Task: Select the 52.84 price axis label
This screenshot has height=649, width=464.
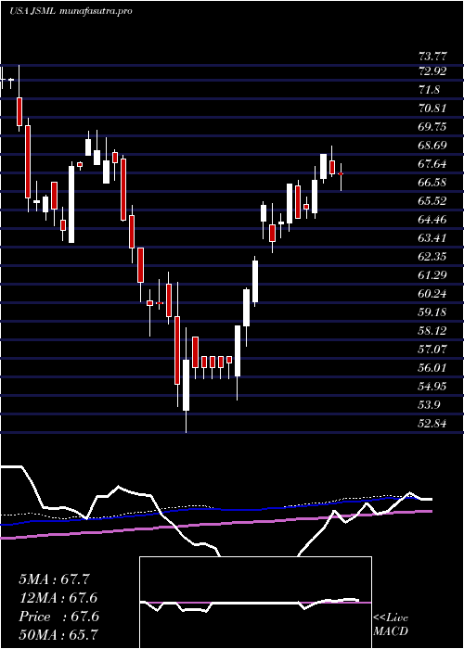Action: [432, 424]
